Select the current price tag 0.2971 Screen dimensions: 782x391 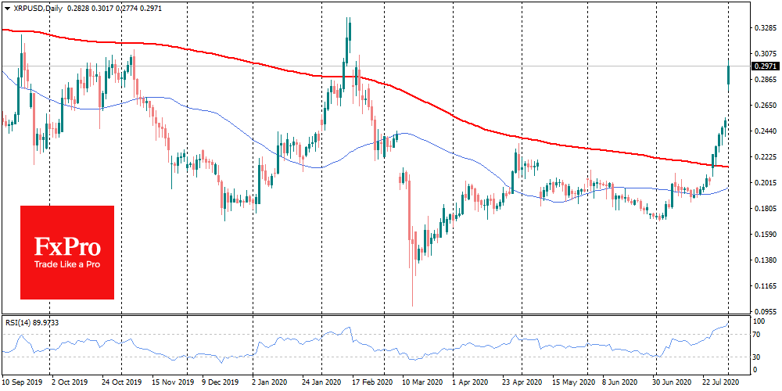tap(765, 66)
